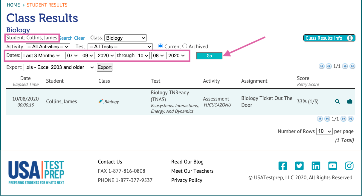Open the end year dropdown
The width and height of the screenshot is (362, 196).
pos(177,55)
